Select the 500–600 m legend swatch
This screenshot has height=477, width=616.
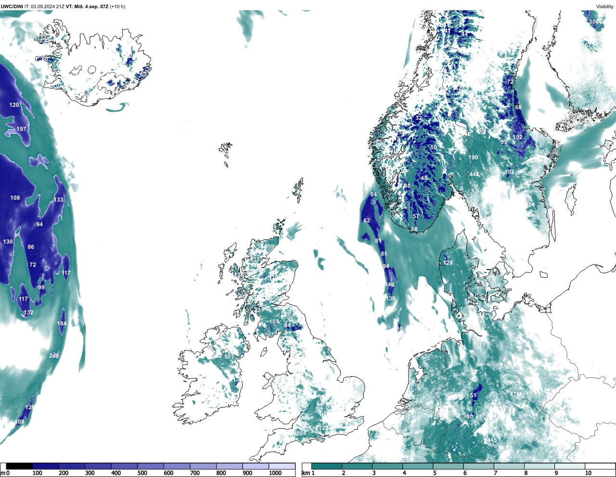(x=151, y=466)
